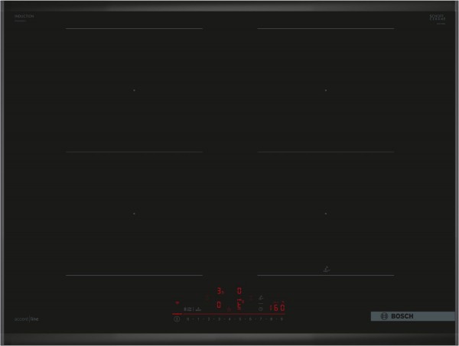Screen dimensions: 459x346
Task: Click the "INDUCTION" label at top left
Action: click(24, 16)
